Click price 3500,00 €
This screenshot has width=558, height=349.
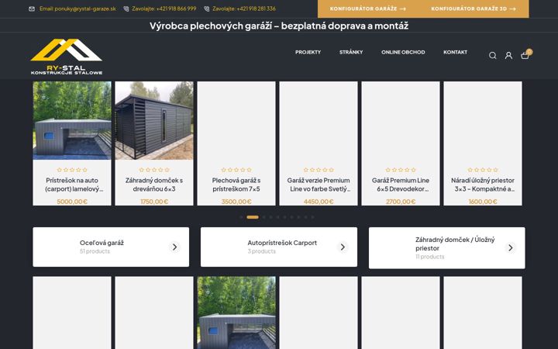pos(236,202)
